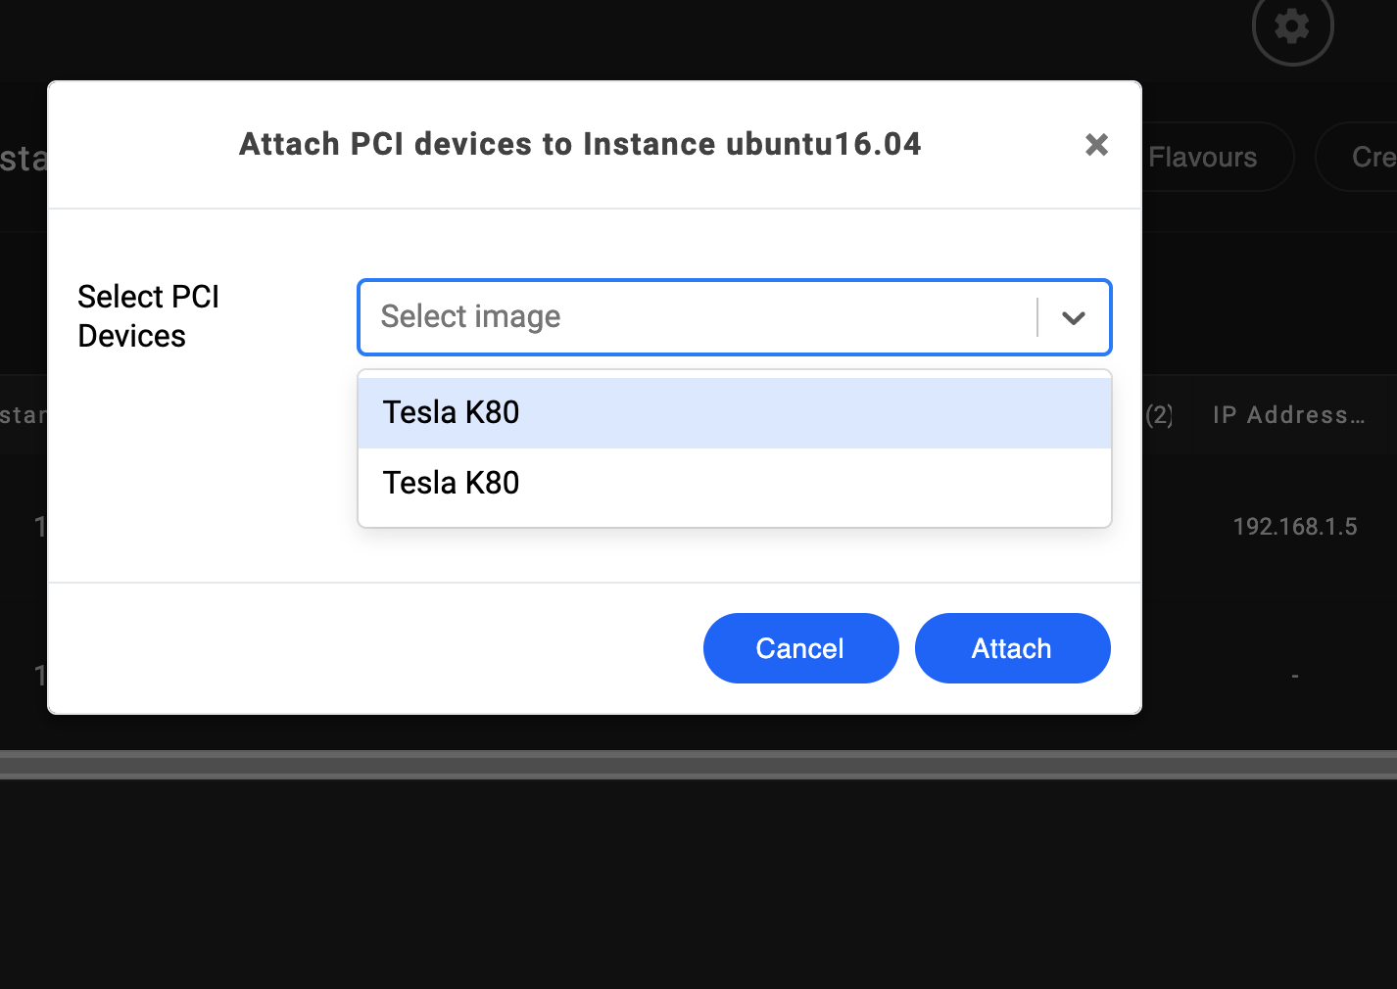Click the horizontal scrollbar below the table
1397x989 pixels.
(698, 765)
